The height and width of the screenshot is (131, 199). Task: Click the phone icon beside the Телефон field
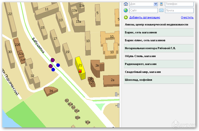click(161, 4)
